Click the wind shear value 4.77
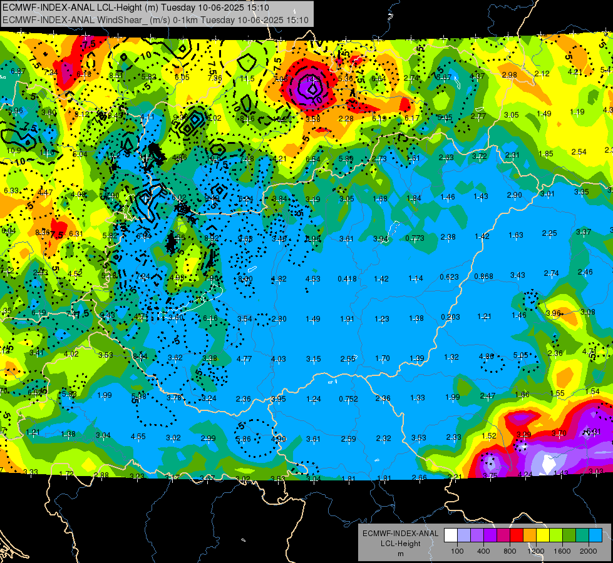Image resolution: width=613 pixels, height=563 pixels. 244,358
